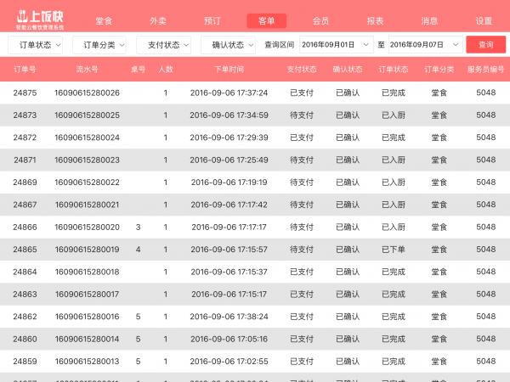Go to the 预订 tab

click(x=212, y=21)
